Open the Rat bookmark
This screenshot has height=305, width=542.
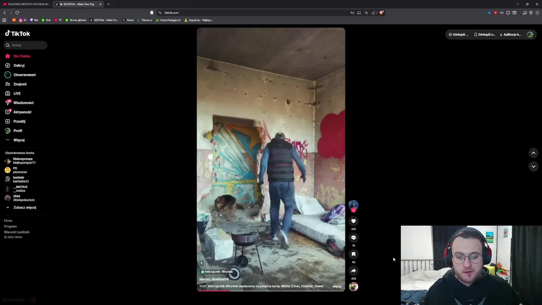click(x=34, y=20)
